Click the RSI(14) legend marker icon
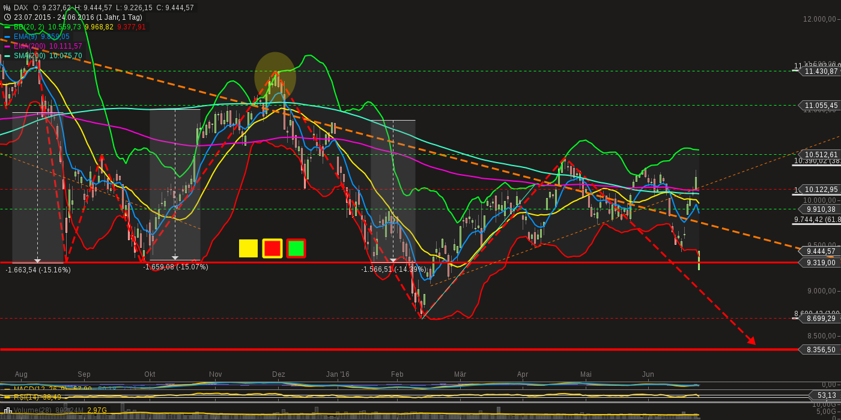This screenshot has height=420, width=841. 7,397
